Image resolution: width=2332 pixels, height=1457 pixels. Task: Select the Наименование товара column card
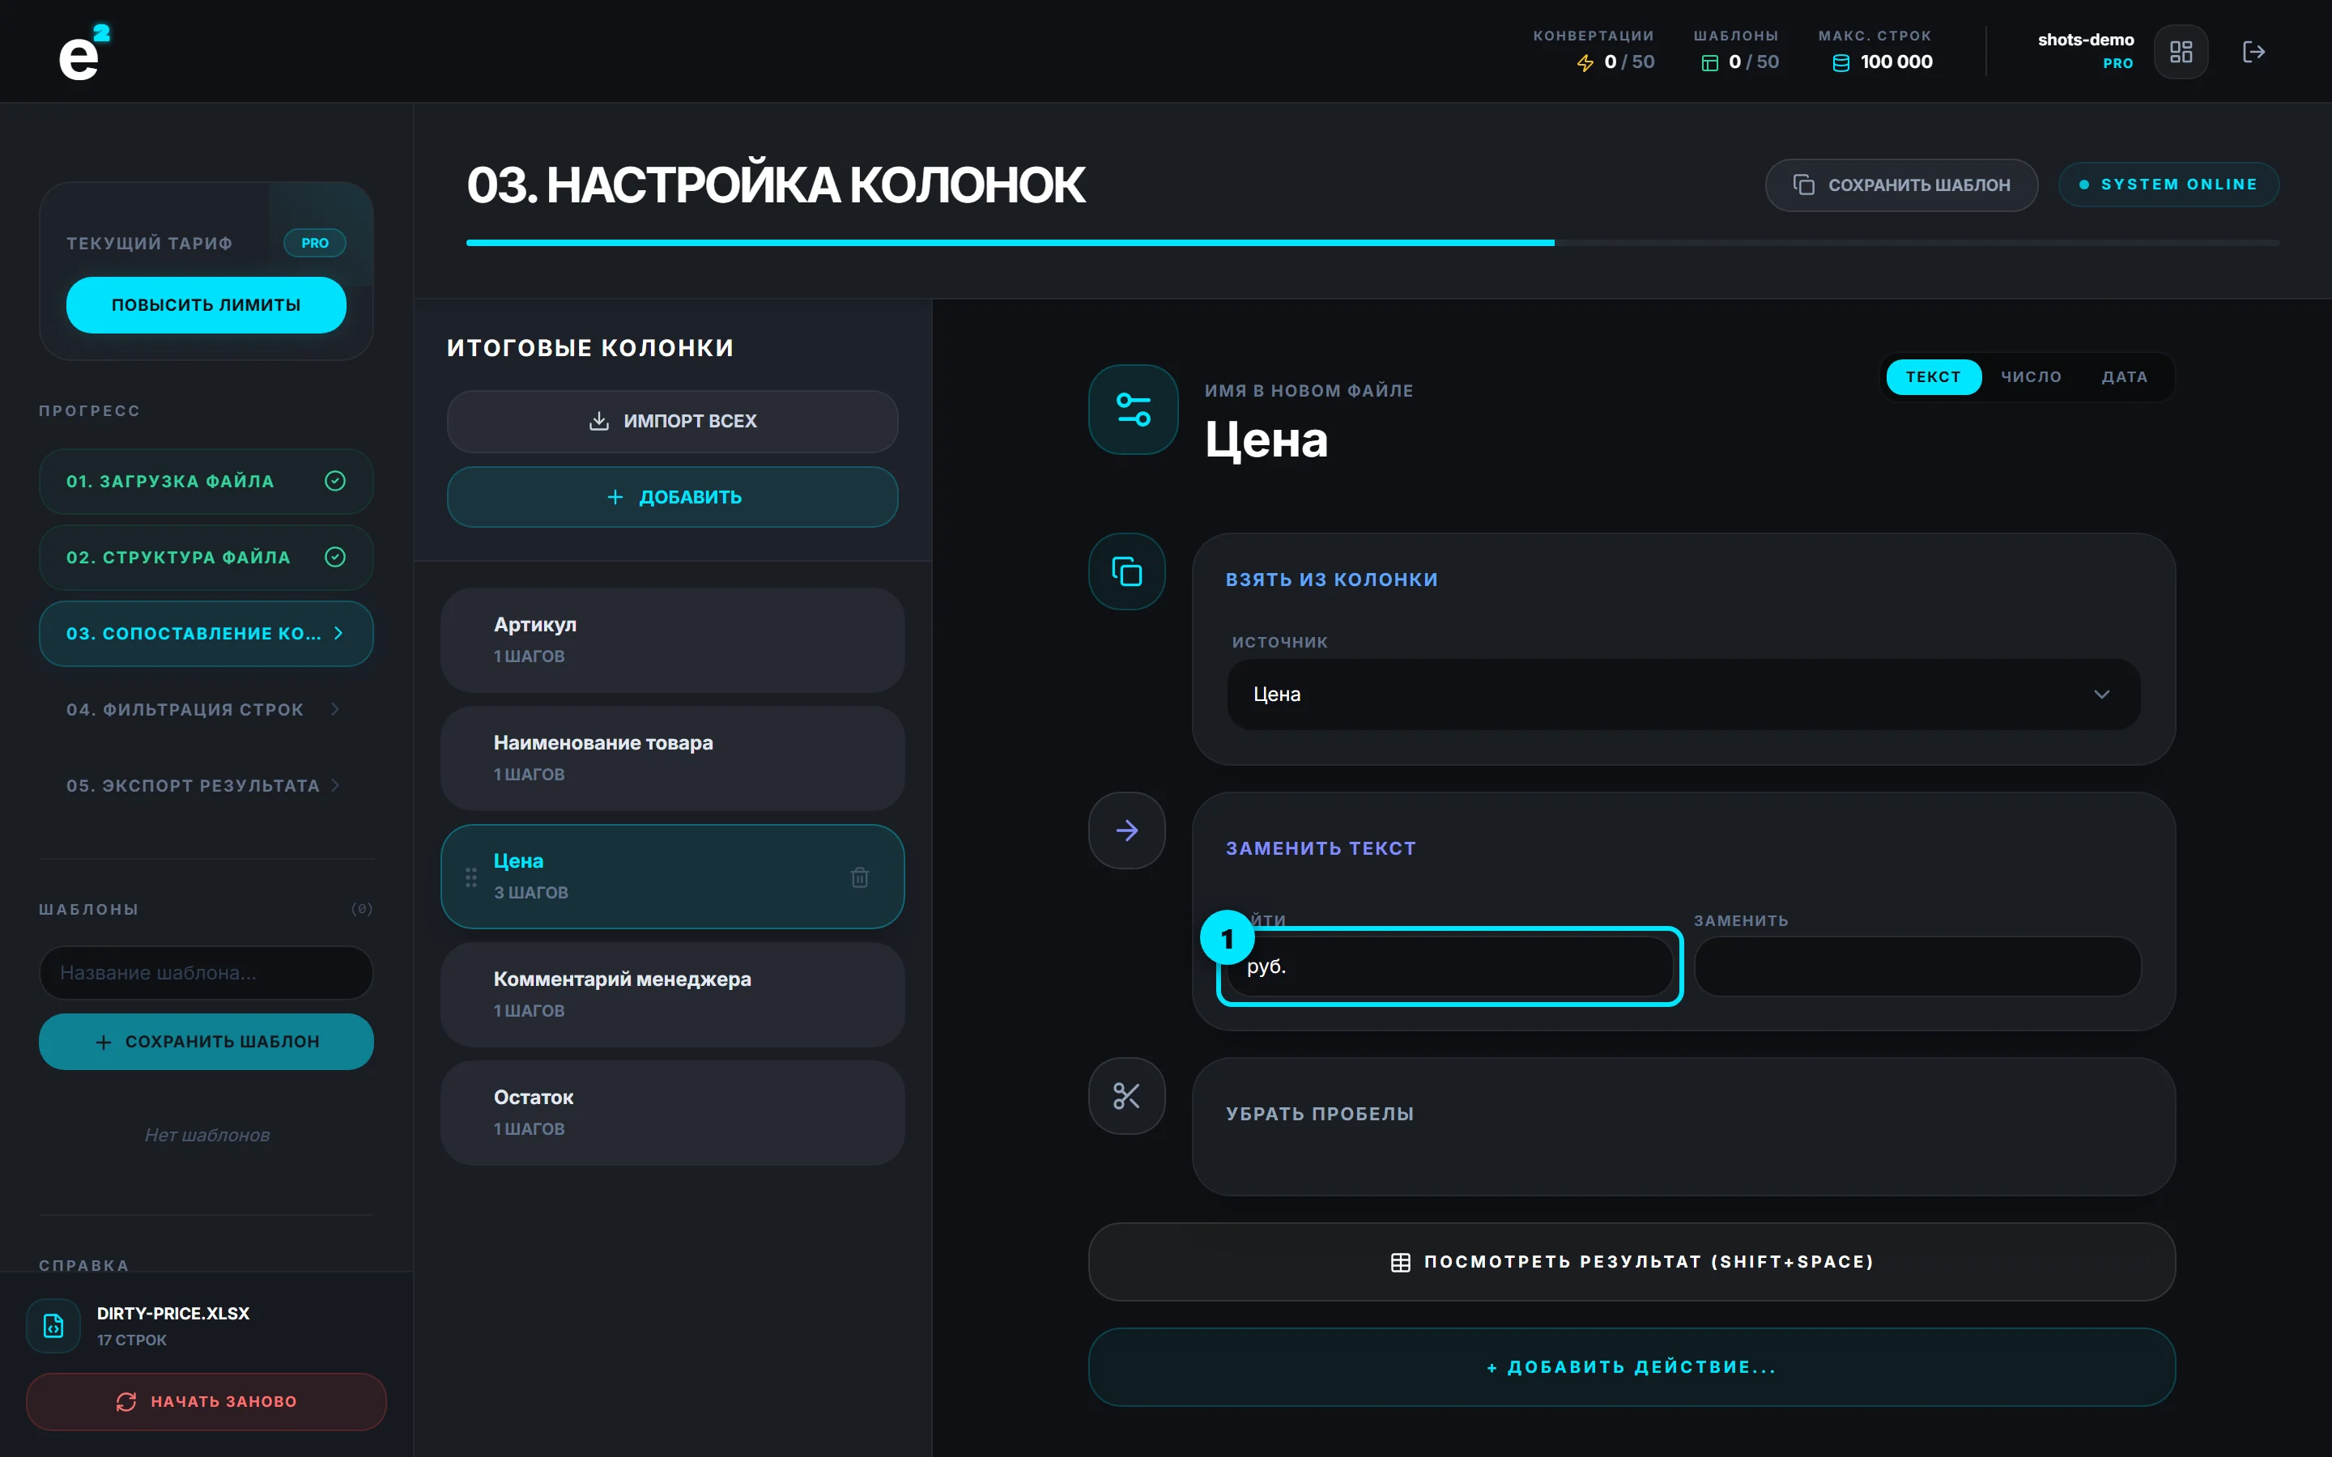coord(673,758)
